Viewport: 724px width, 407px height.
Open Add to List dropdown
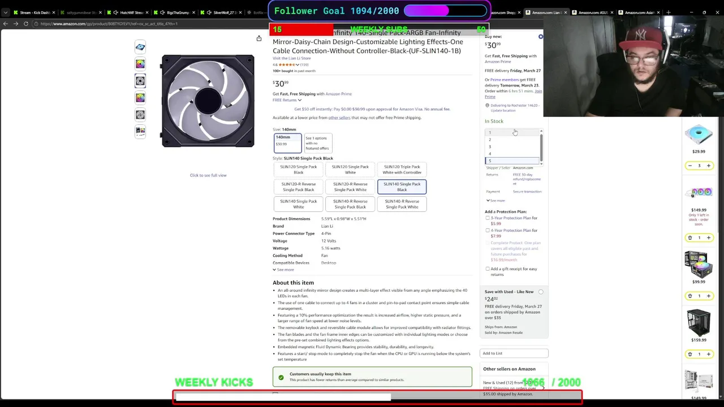(x=514, y=353)
